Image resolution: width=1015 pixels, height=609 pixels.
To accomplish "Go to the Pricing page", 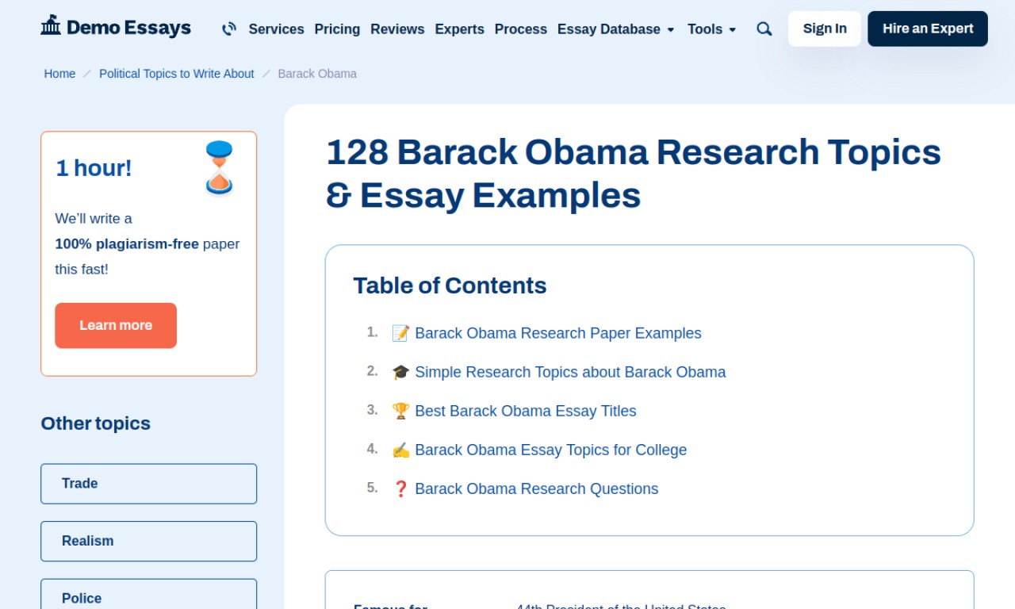I will [x=337, y=29].
